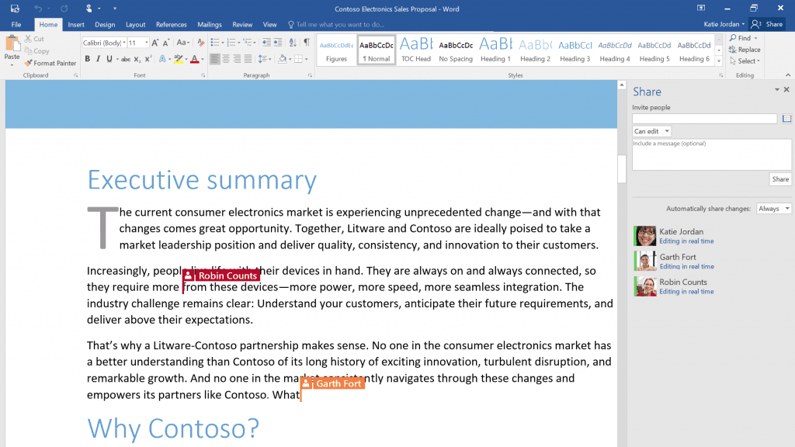Open the 'Automatically share changes' dropdown
This screenshot has height=447, width=795.
click(773, 208)
